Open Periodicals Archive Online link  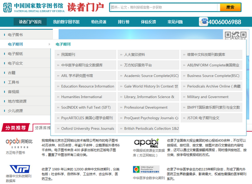coord(211,86)
